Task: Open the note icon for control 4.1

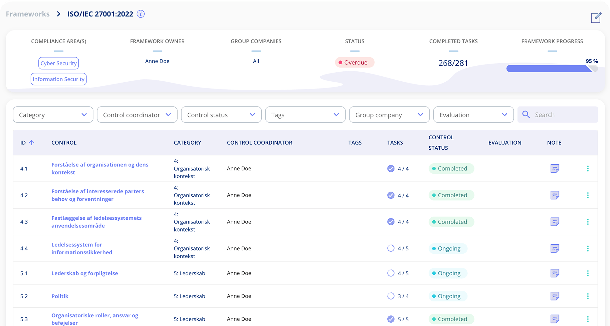Action: pyautogui.click(x=554, y=169)
